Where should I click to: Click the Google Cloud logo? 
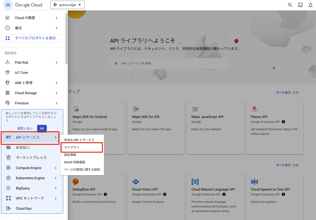pos(29,5)
